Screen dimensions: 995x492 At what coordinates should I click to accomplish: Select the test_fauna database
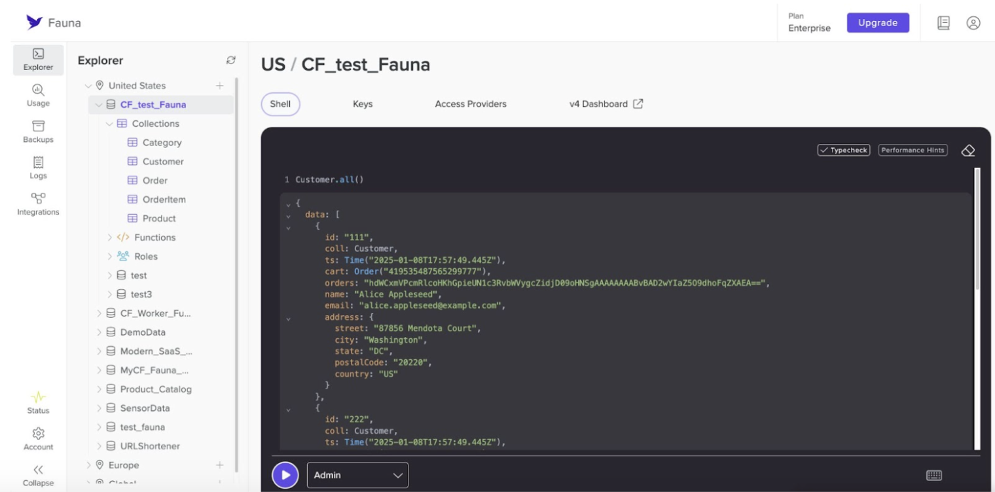pyautogui.click(x=143, y=427)
